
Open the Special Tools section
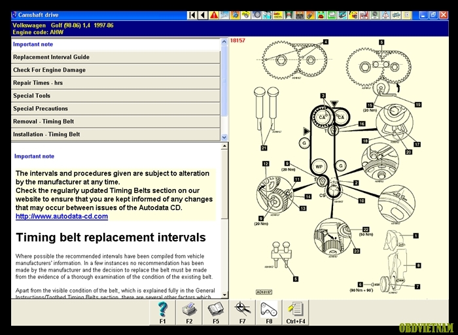[x=116, y=96]
